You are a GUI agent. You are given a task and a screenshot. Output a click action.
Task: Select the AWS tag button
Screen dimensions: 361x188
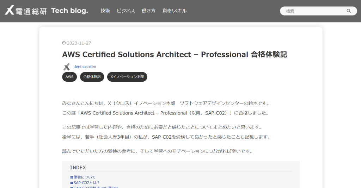point(69,77)
